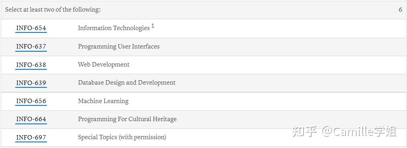Open the INFO-637 course link
Image resolution: width=407 pixels, height=148 pixels.
coord(31,47)
